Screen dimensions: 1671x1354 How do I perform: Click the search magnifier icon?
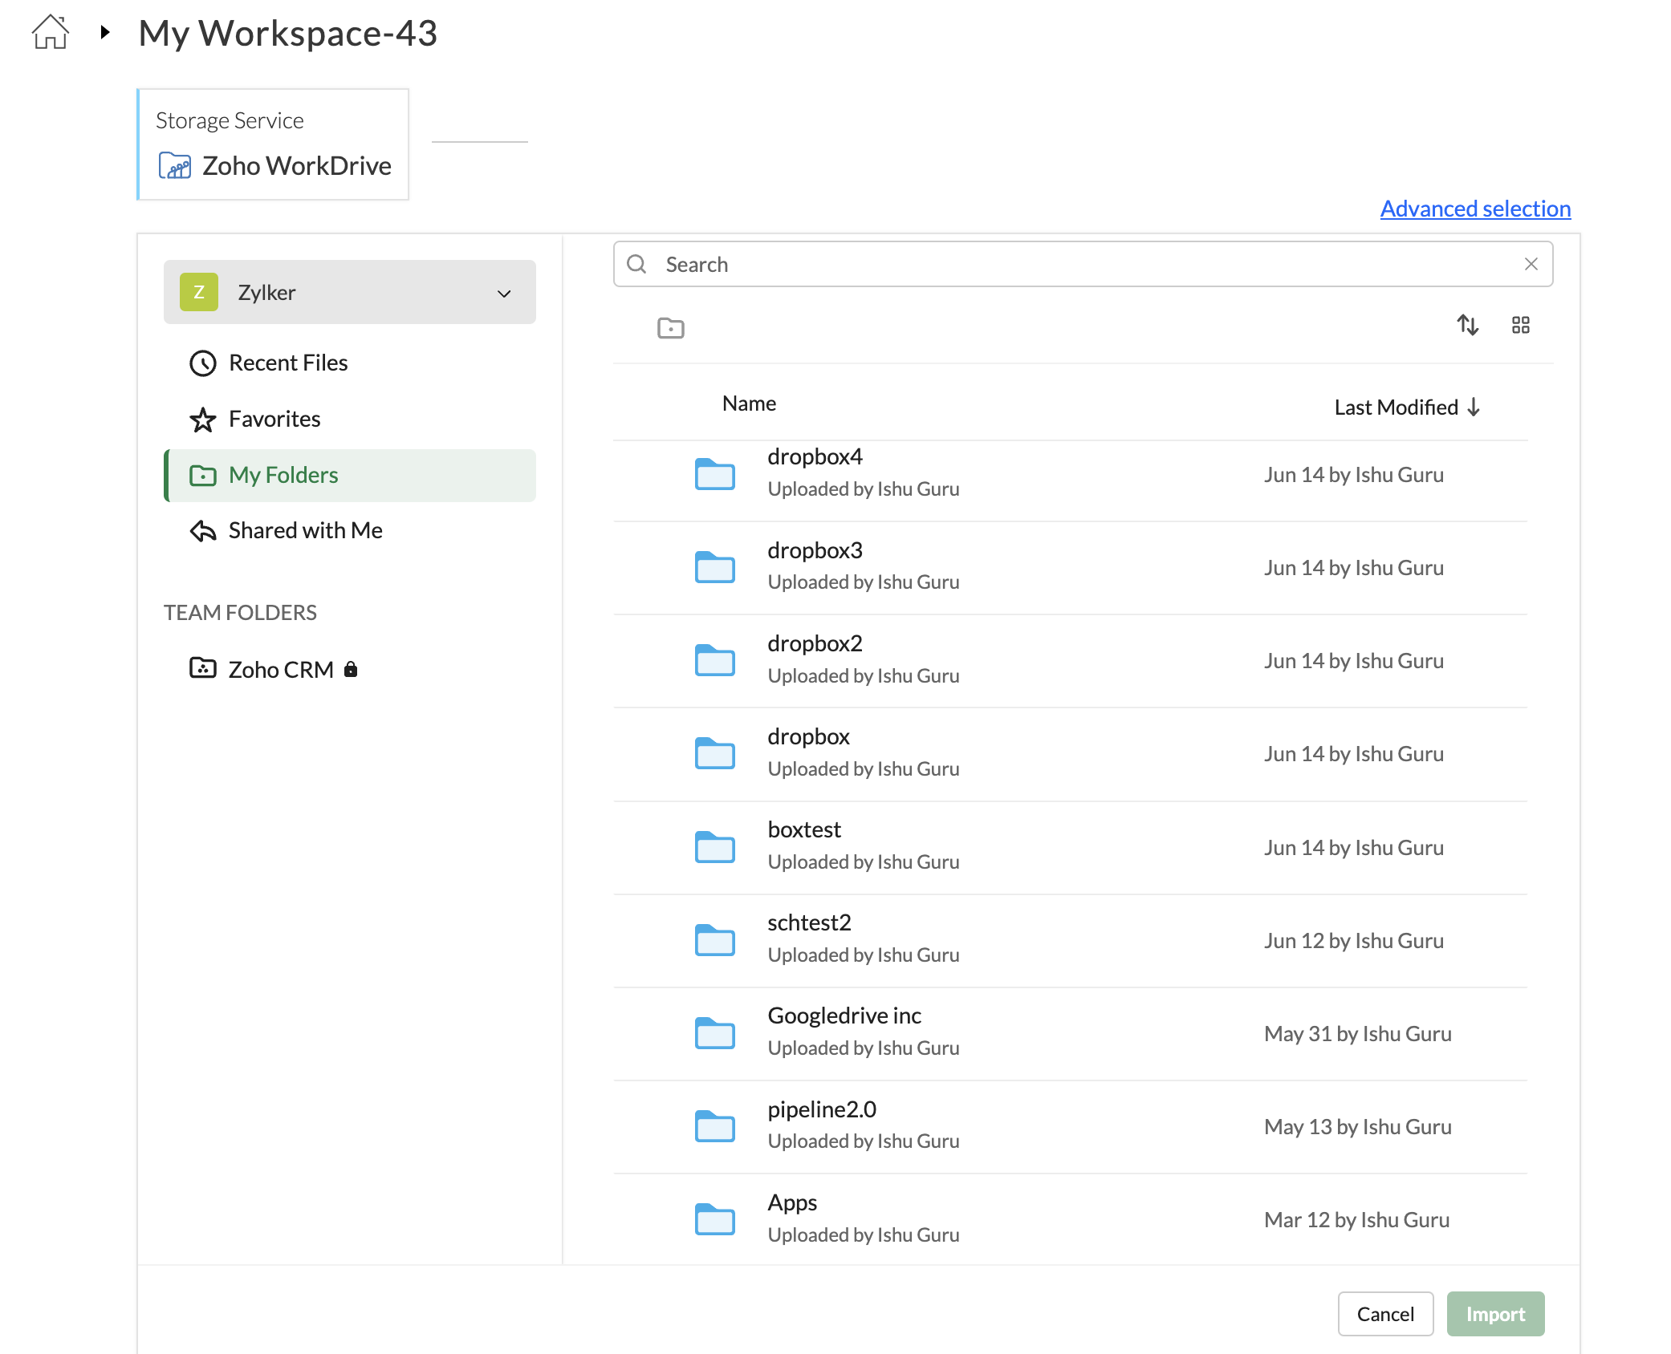[636, 264]
